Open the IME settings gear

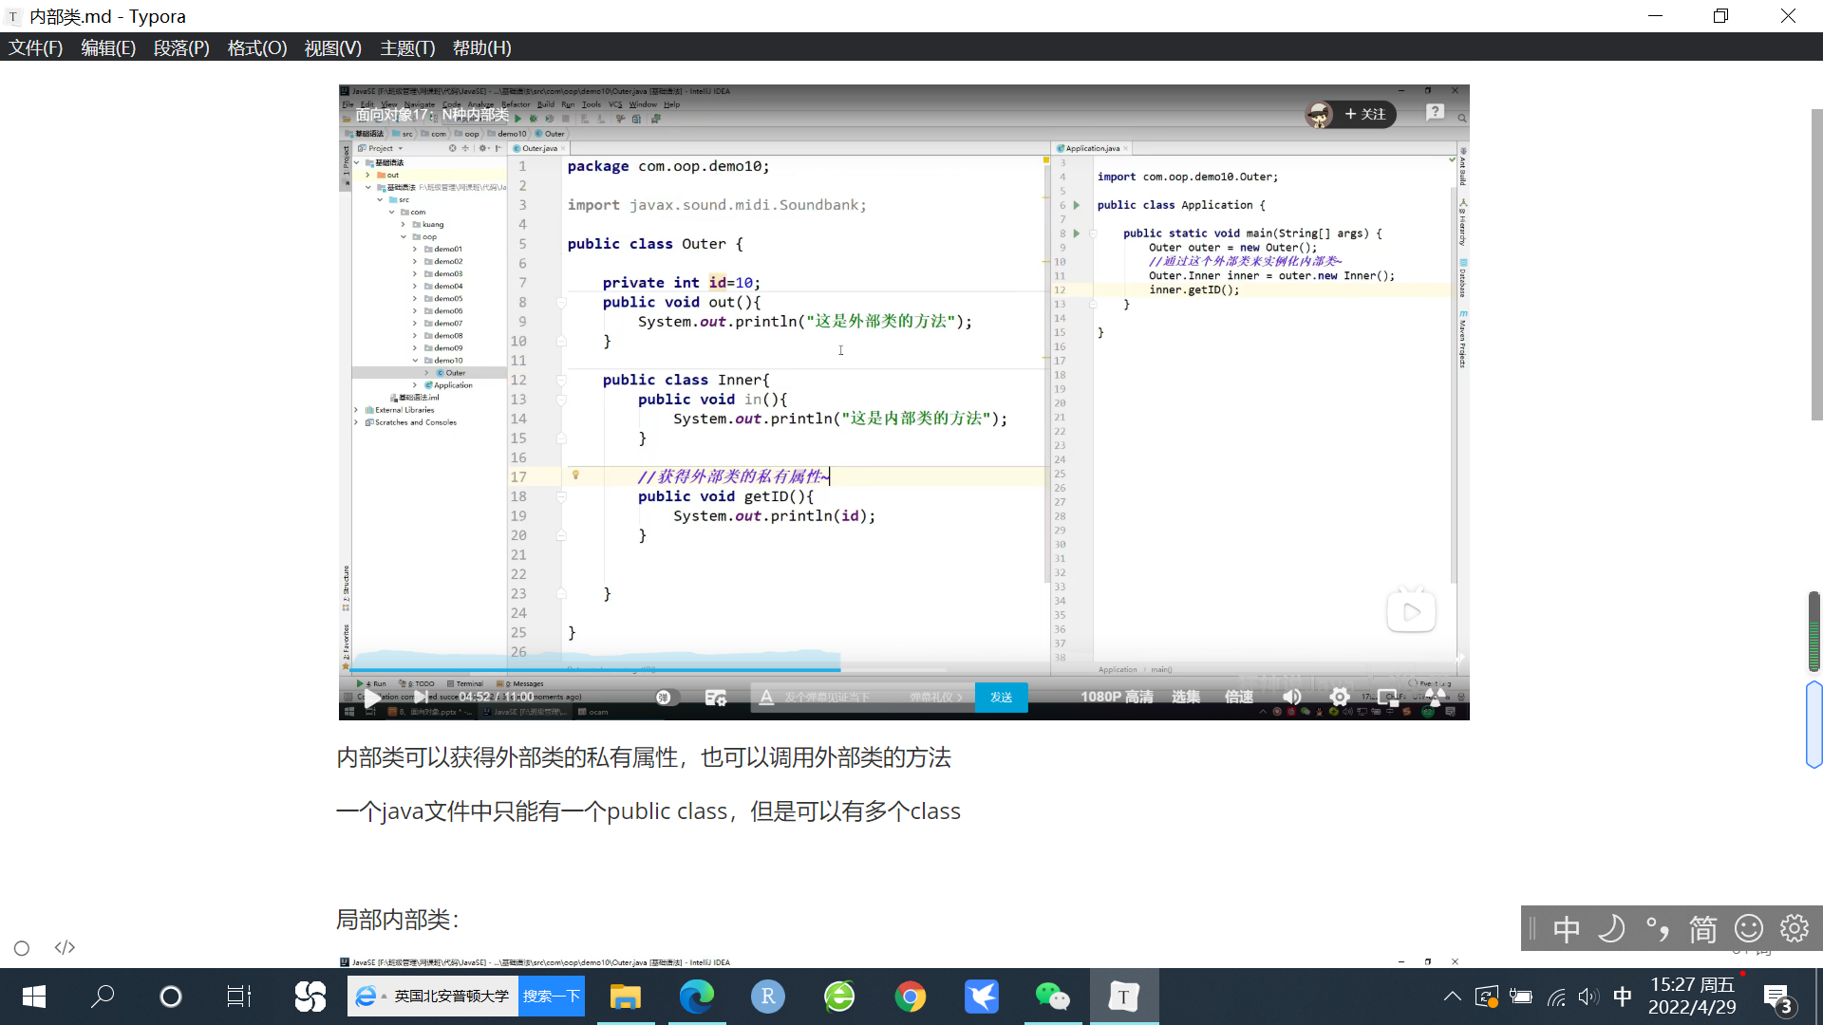pos(1794,928)
